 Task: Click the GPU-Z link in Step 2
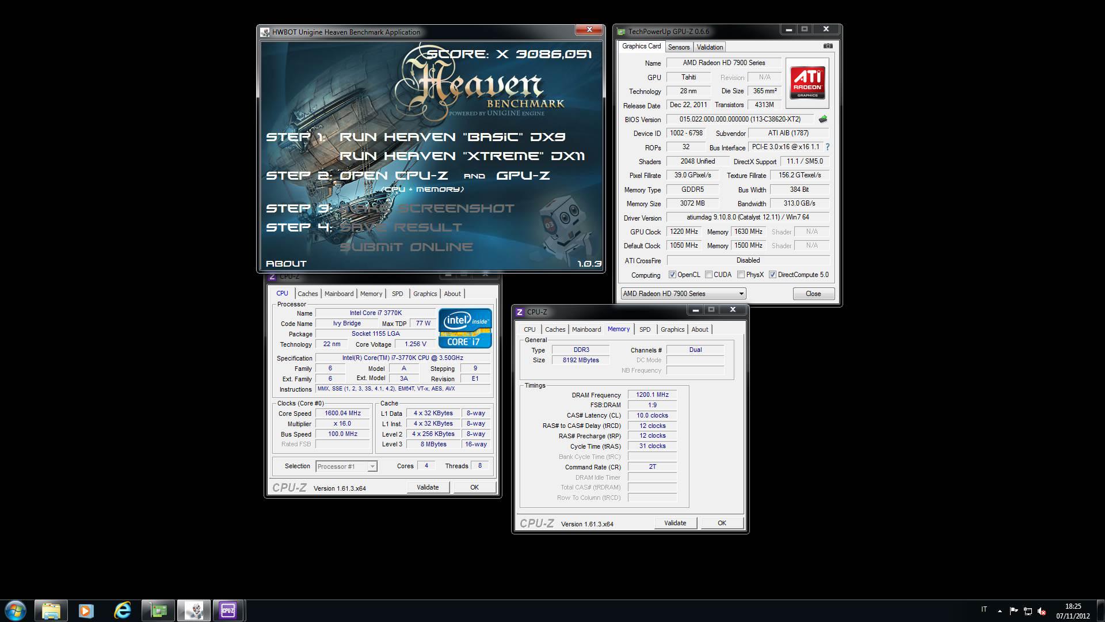[x=523, y=176]
